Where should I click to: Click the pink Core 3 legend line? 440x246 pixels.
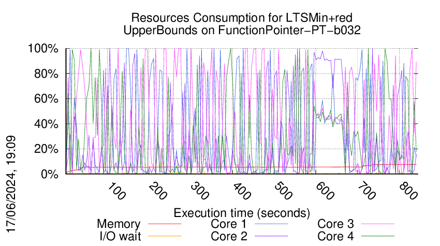[x=378, y=224]
